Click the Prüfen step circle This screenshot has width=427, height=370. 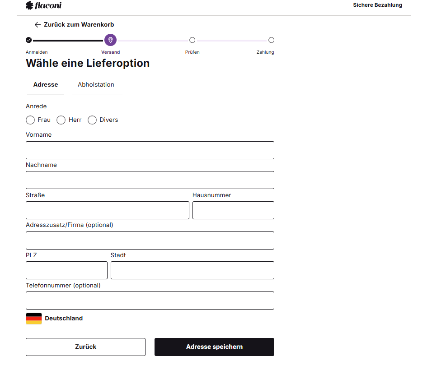[x=192, y=40]
